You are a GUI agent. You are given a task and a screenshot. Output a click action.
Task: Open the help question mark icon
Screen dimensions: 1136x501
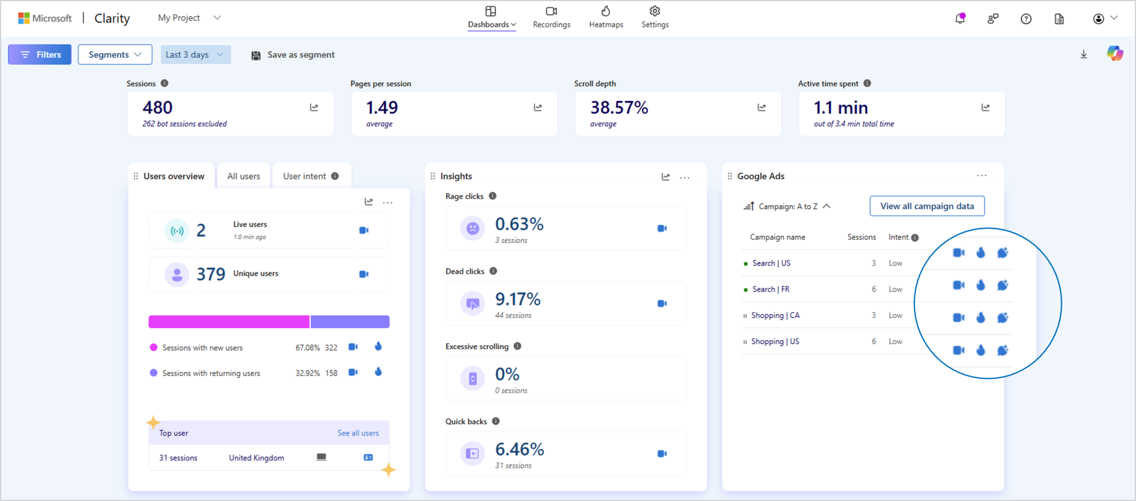[1026, 19]
